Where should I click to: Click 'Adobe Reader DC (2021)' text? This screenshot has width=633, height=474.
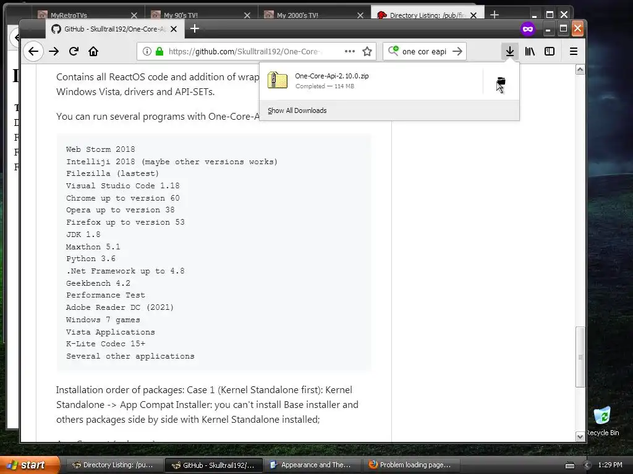point(120,307)
